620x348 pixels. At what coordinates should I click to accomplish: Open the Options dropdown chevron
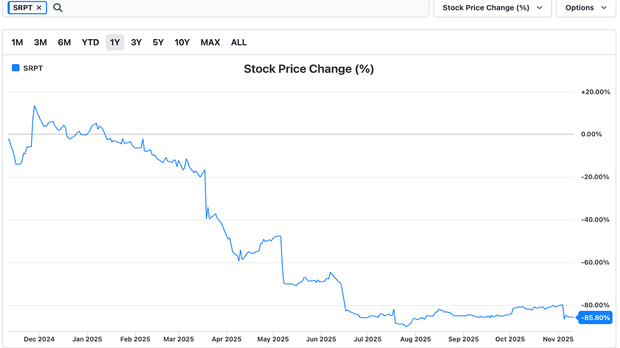tap(603, 7)
